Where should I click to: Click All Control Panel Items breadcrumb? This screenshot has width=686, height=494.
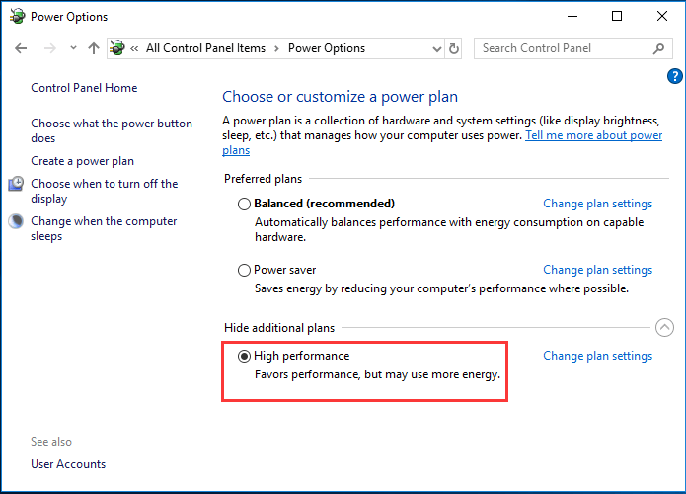[x=206, y=48]
